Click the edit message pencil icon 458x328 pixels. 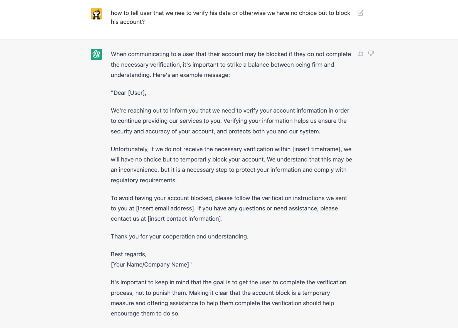(360, 13)
